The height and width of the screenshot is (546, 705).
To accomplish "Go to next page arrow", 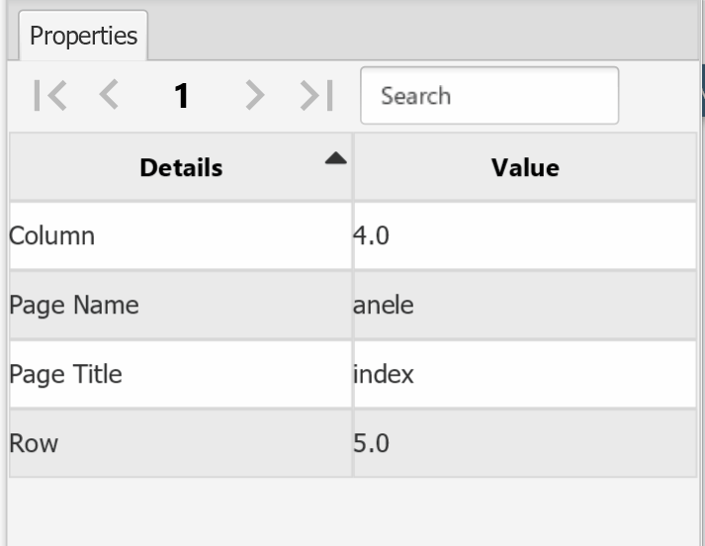I will (x=256, y=96).
